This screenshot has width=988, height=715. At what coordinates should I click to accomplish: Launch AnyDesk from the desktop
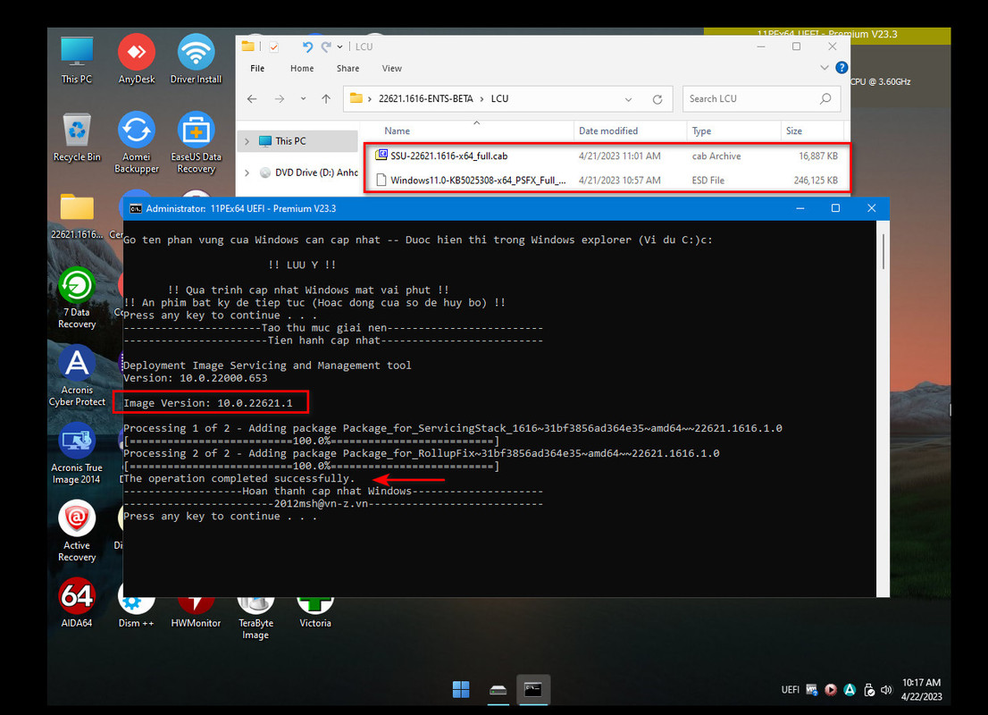pos(136,60)
